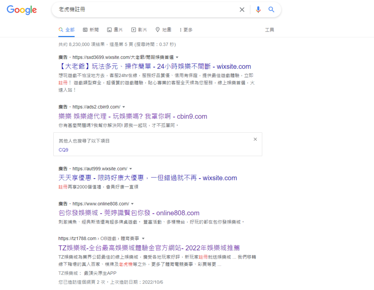Switch to the 圖片 tab
The image size is (374, 290).
tap(115, 30)
